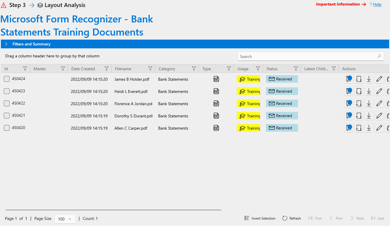Open filter on the Date Created column

[107, 68]
